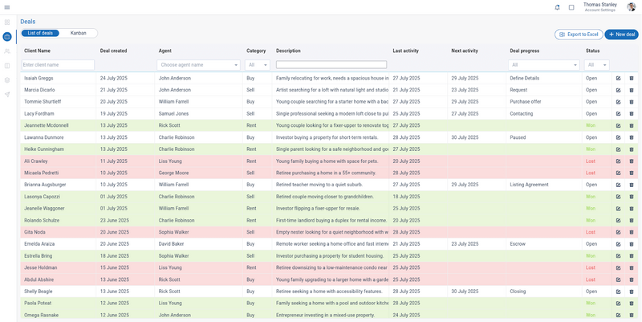
Task: Click the Export to Excel button
Action: point(578,35)
